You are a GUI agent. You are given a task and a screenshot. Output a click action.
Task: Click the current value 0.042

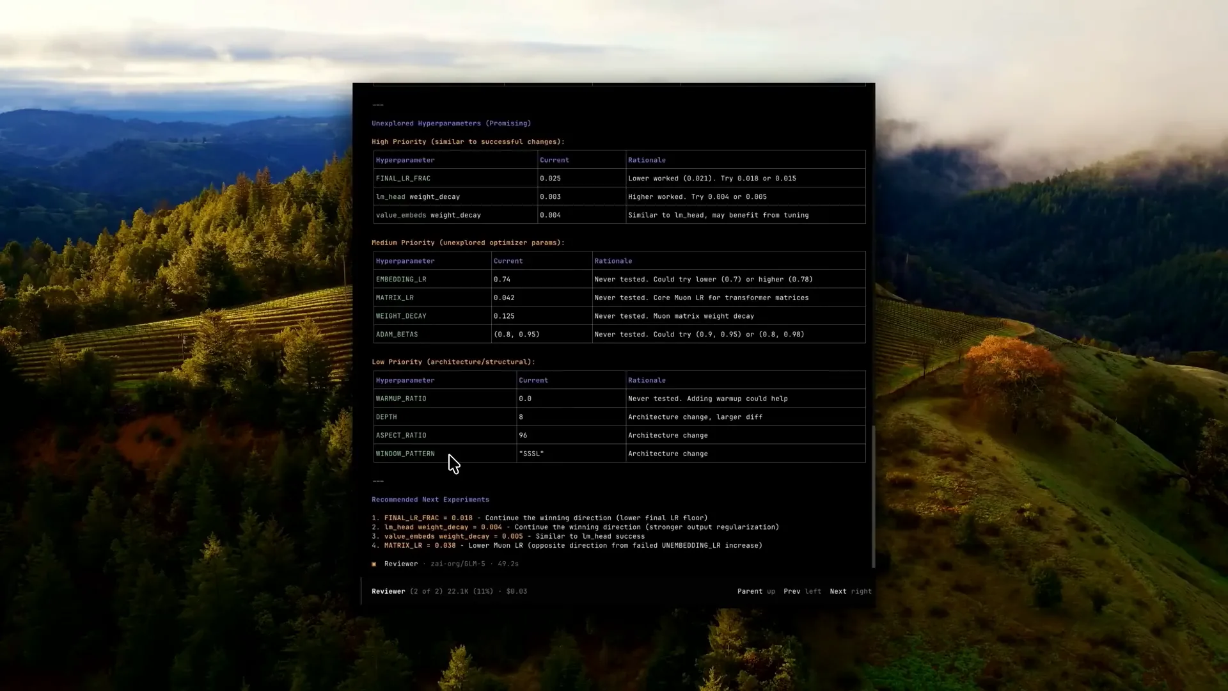pyautogui.click(x=504, y=298)
